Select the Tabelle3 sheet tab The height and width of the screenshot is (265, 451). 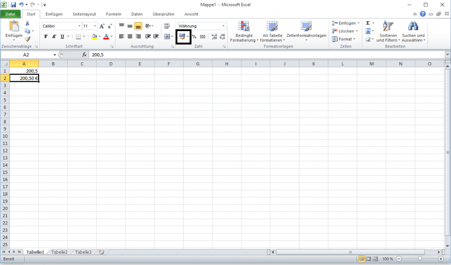[83, 252]
